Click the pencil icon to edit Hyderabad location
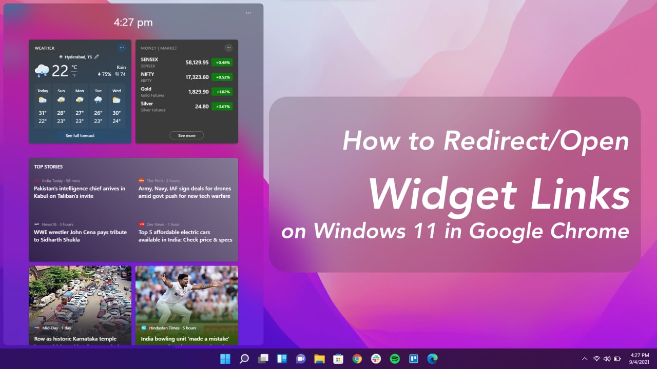 96,57
